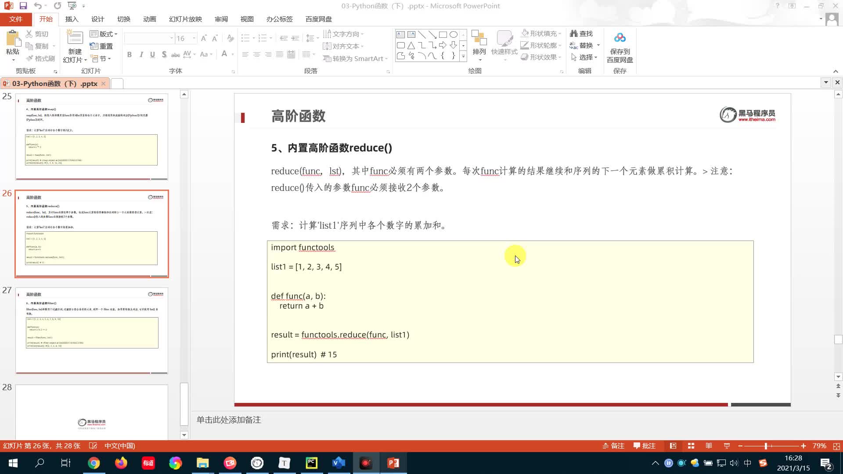Click the Replace (替换) button

pyautogui.click(x=581, y=45)
